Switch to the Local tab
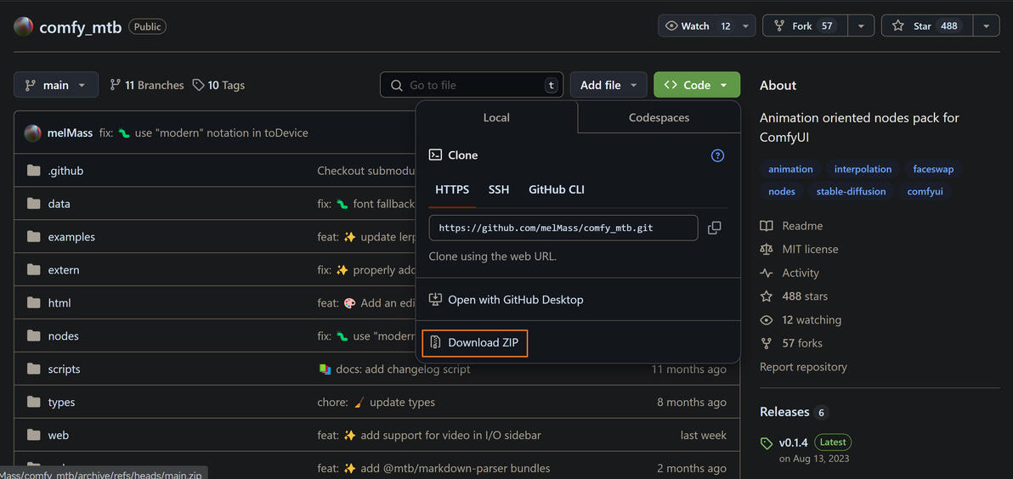 496,117
